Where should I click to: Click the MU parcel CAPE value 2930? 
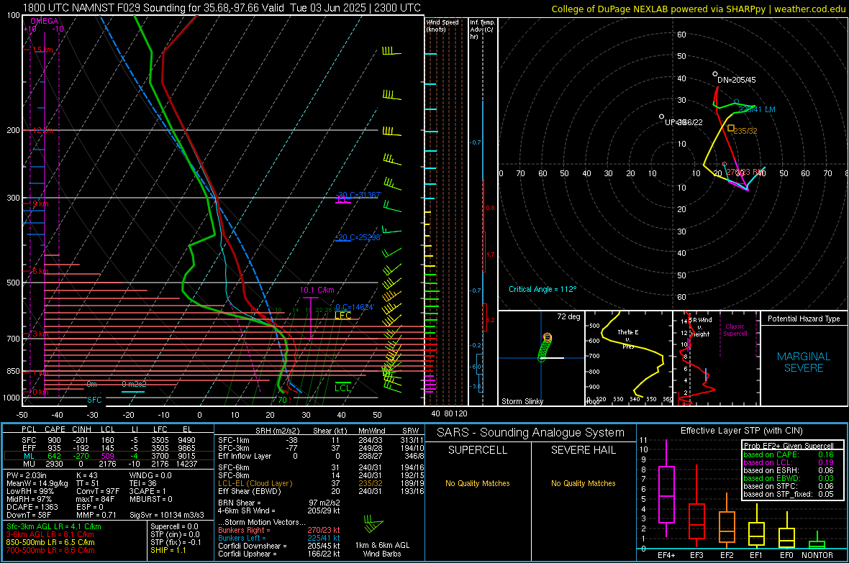tap(55, 463)
